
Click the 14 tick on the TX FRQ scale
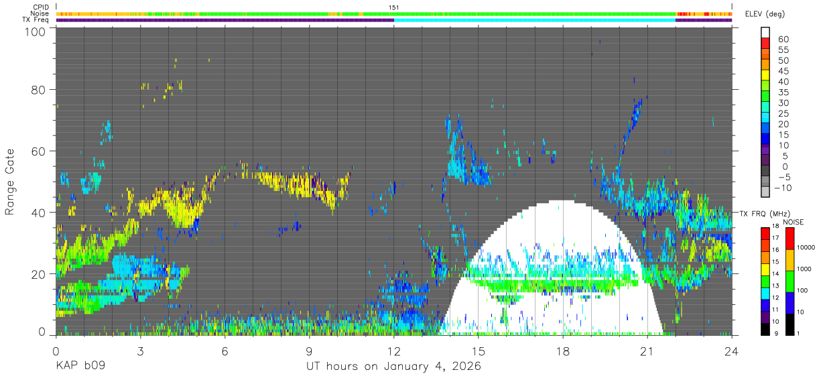775,273
